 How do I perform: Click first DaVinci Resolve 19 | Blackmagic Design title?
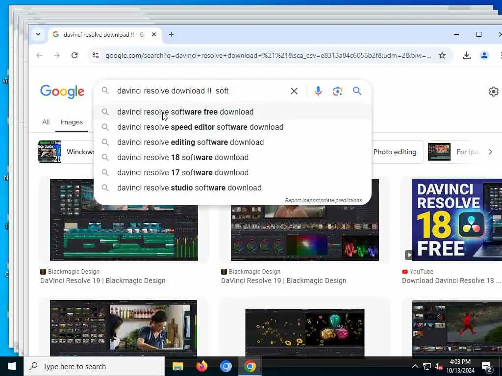click(103, 281)
